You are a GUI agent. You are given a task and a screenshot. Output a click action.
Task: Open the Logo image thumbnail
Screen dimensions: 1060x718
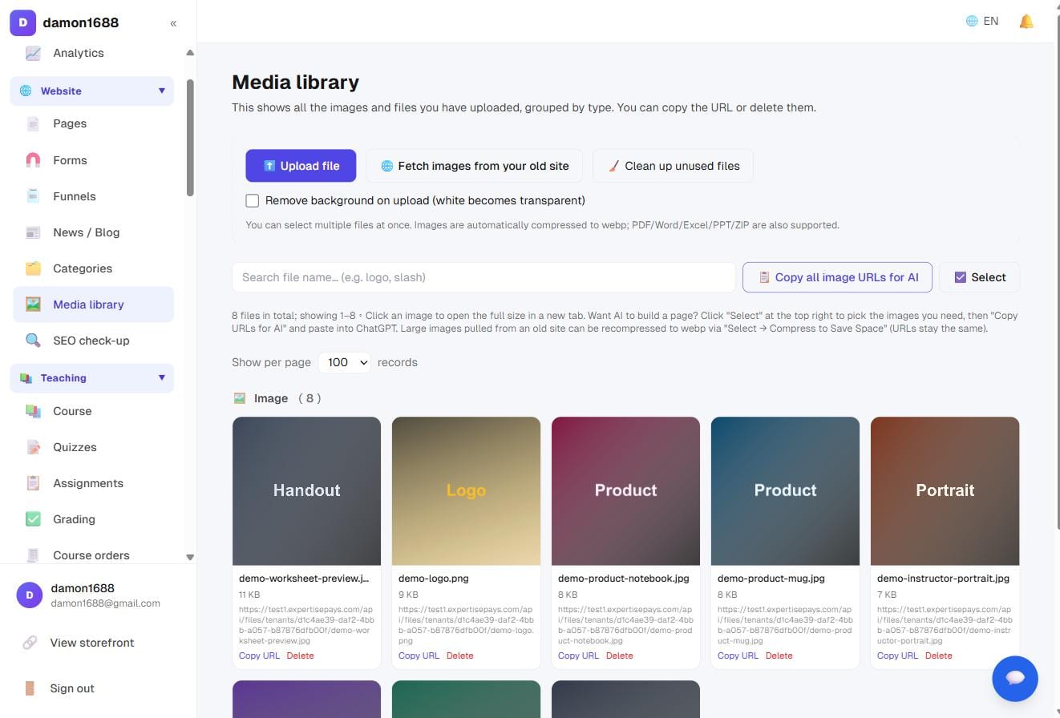tap(466, 490)
